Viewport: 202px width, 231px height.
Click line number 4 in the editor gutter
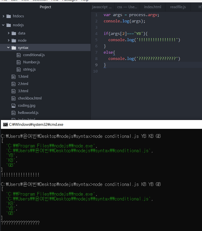tap(96, 33)
